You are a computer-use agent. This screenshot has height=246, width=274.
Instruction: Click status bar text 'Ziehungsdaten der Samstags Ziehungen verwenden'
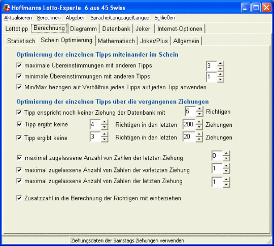[x=127, y=240]
